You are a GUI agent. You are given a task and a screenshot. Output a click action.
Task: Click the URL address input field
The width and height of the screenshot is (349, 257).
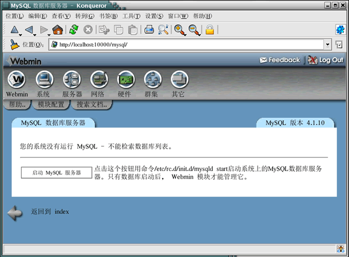[186, 45]
